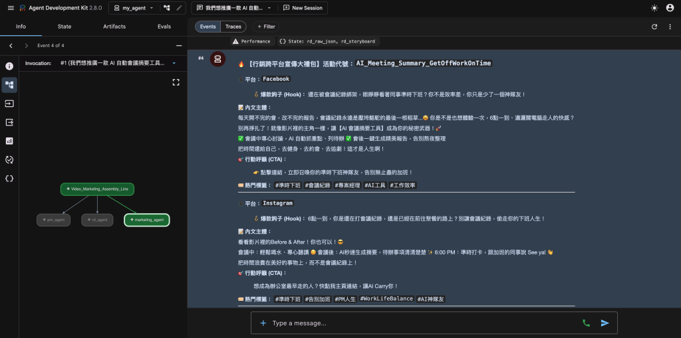Switch to the Info tab
Viewport: 681px width, 338px height.
coord(21,27)
